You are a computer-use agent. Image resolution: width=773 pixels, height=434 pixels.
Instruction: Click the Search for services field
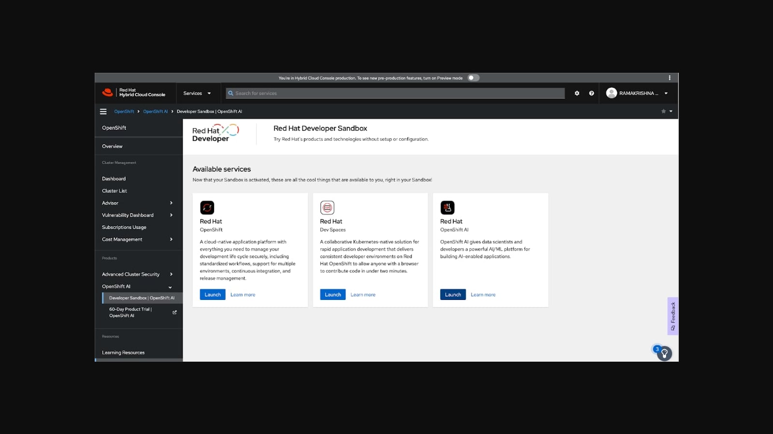(x=395, y=93)
